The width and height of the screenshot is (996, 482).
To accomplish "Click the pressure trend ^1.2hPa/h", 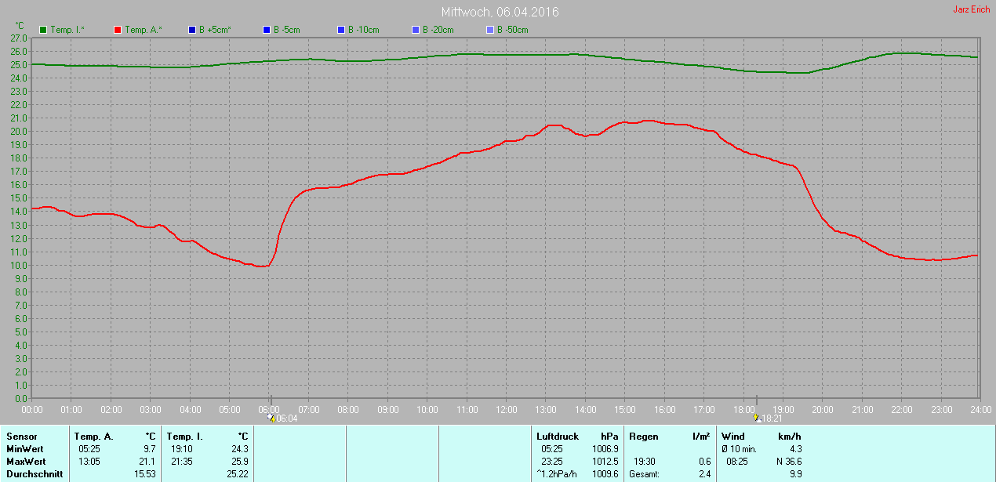I will coord(555,474).
